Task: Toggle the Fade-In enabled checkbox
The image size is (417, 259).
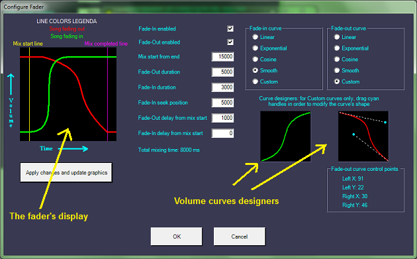Action: tap(230, 28)
